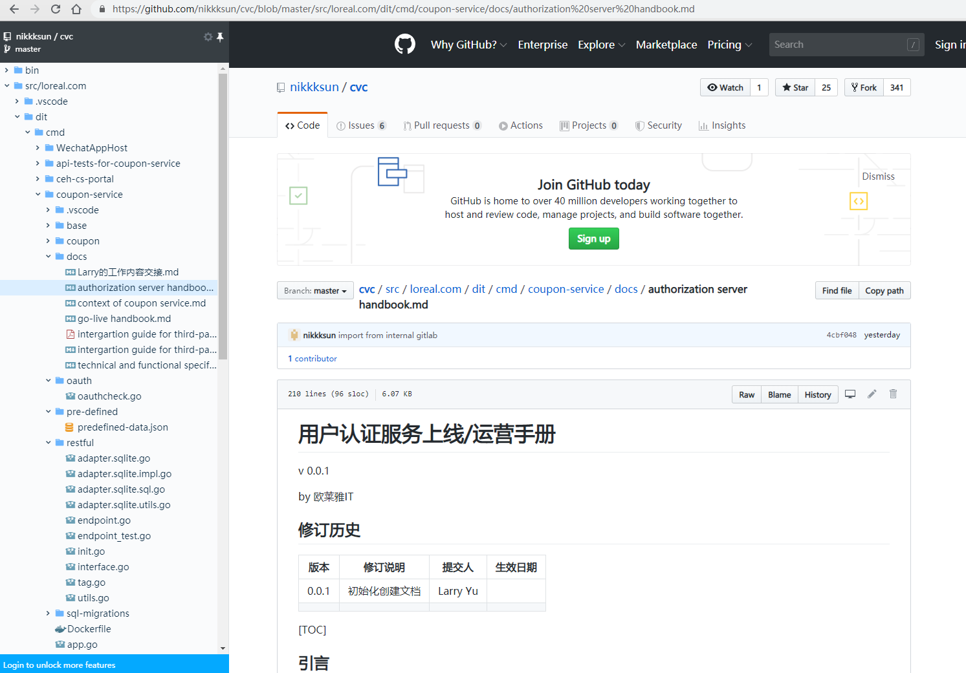Click the Find file button

(837, 291)
